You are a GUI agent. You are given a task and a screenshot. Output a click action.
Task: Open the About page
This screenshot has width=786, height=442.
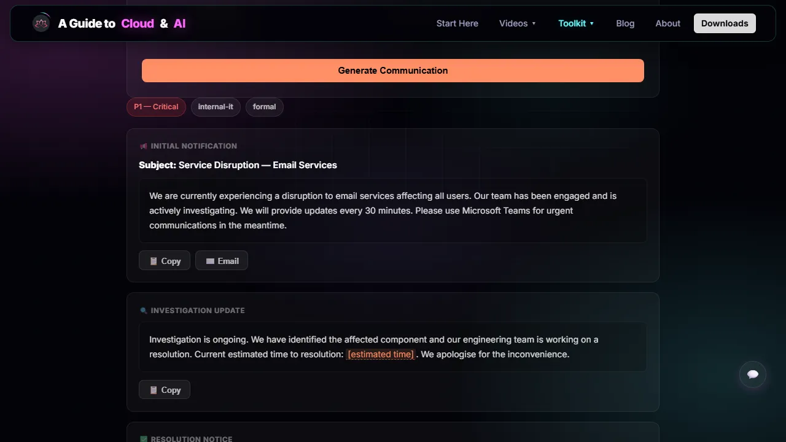pyautogui.click(x=668, y=23)
